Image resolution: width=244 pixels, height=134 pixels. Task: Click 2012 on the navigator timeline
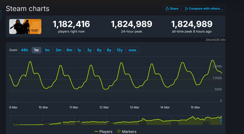click(x=14, y=123)
